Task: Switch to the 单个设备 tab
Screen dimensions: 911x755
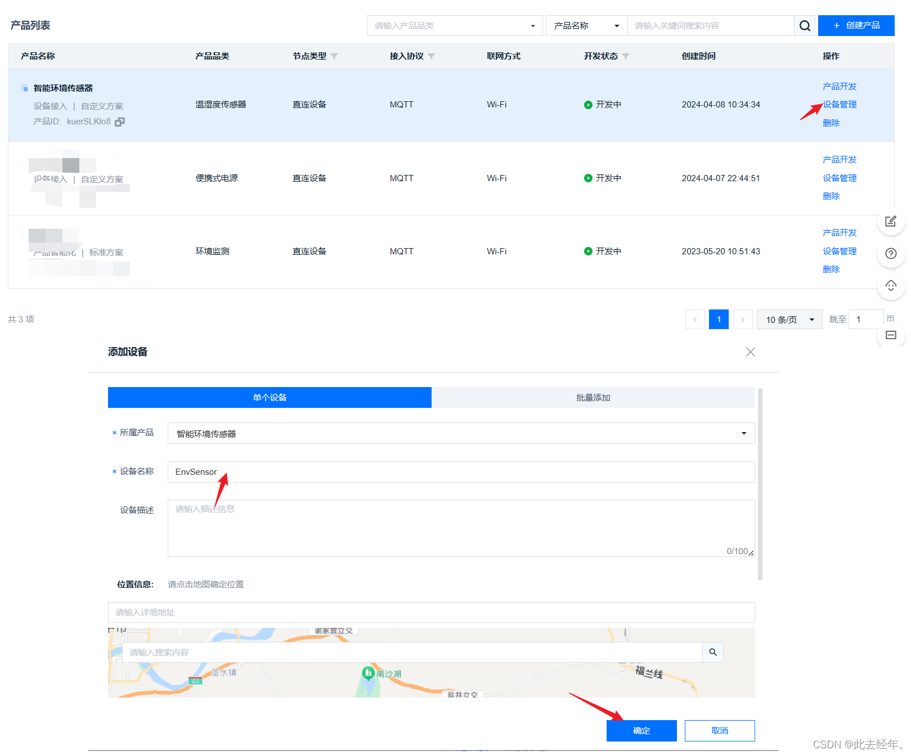Action: coord(270,397)
